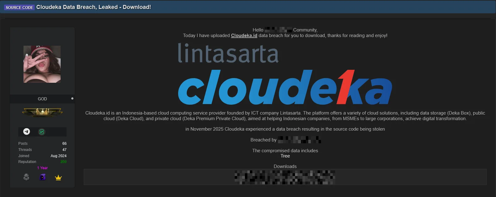This screenshot has width=496, height=197.
Task: Click the thread title Cloudeka Data Breach
Action: coord(93,7)
